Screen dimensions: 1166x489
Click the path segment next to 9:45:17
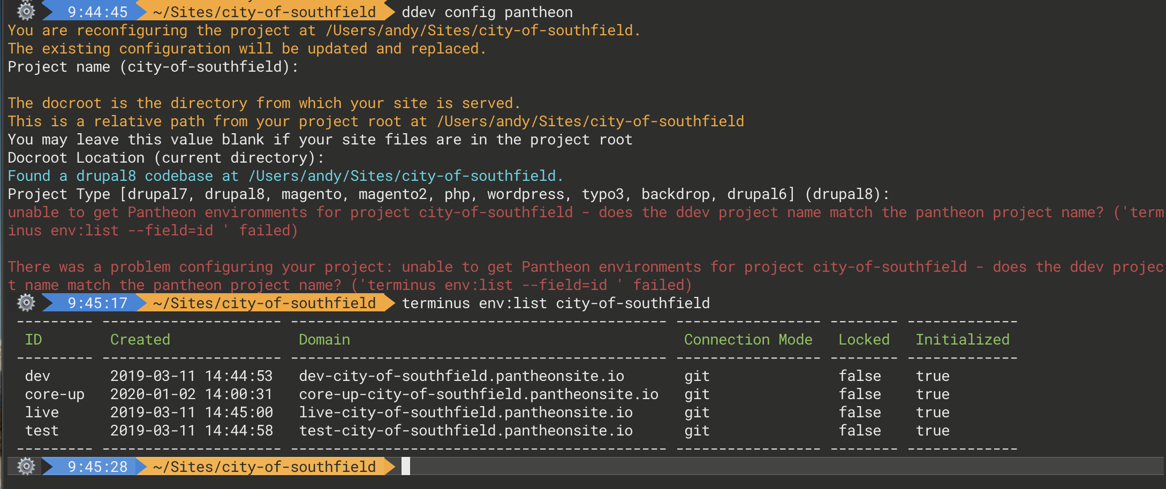click(x=264, y=303)
